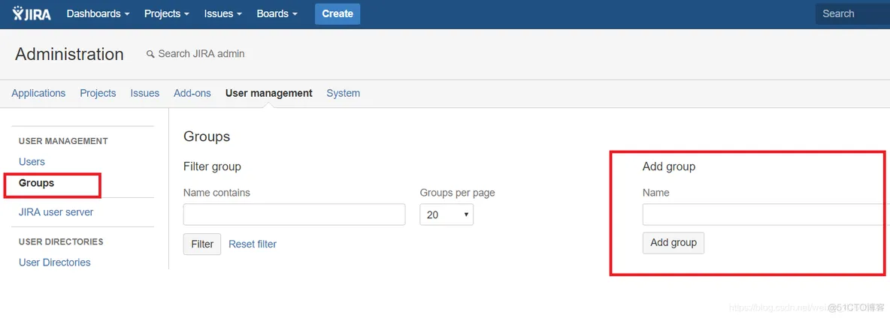
Task: Switch to the Applications admin tab
Action: coord(38,93)
